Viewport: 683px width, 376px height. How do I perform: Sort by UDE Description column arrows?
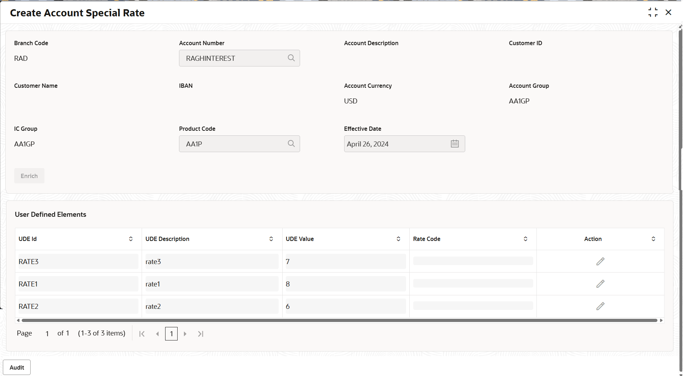click(x=271, y=239)
